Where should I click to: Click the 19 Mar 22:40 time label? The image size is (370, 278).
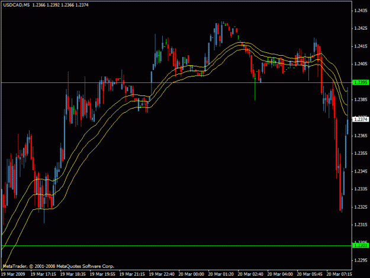[162, 274]
